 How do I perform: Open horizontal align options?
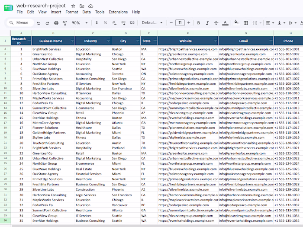point(270,23)
